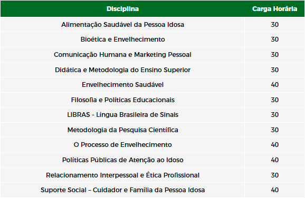Click the 40 hours for Envelhecimento Saudável

(x=274, y=85)
